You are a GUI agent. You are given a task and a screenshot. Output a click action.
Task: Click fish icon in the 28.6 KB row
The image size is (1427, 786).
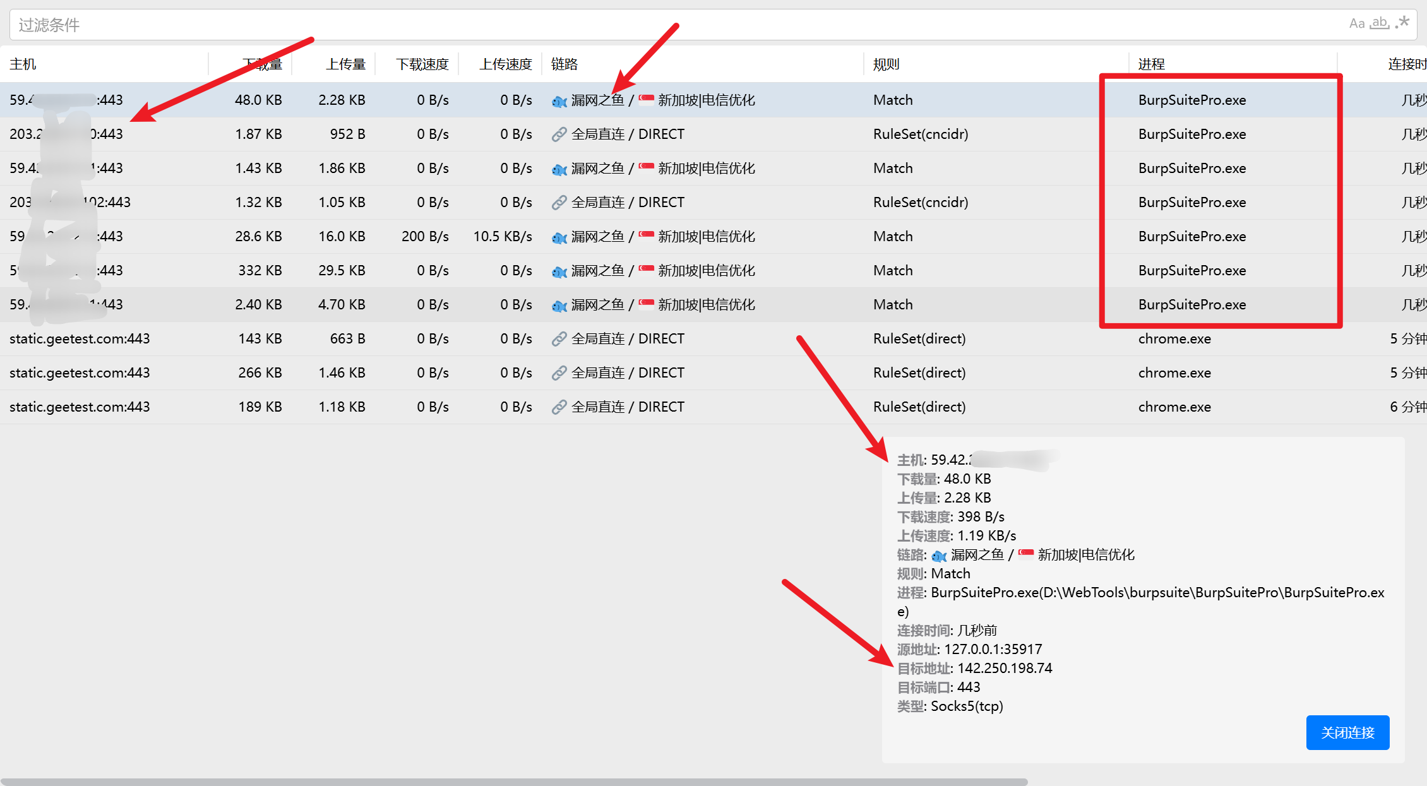coord(559,237)
